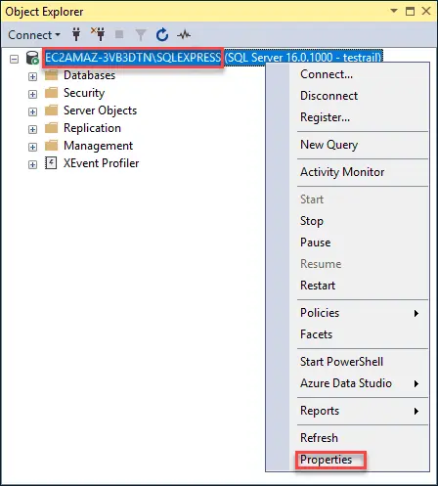The height and width of the screenshot is (486, 438).
Task: Click the SQL server instance icon
Action: [32, 59]
